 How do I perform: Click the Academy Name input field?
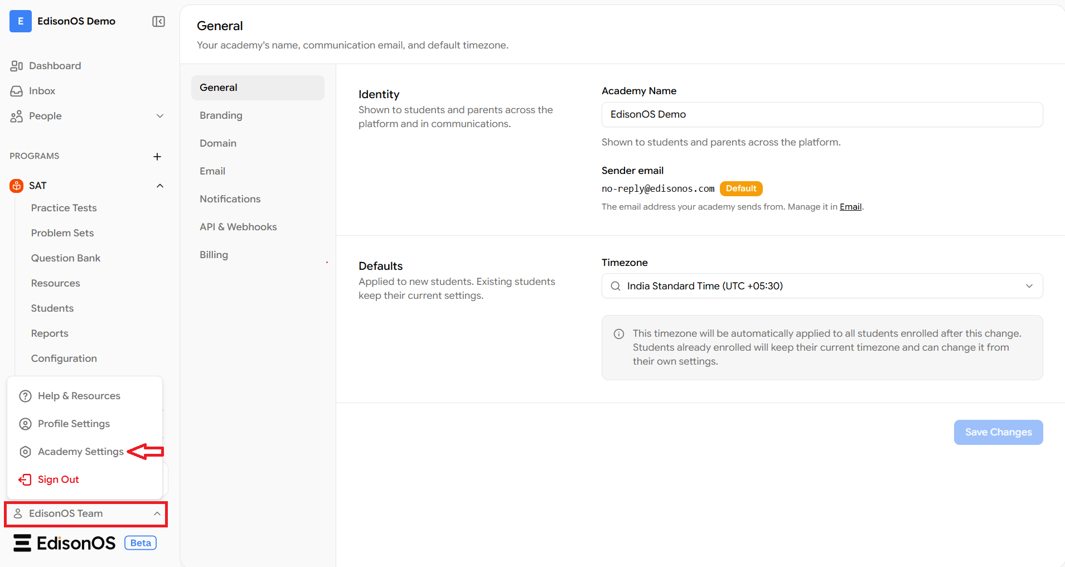point(822,114)
